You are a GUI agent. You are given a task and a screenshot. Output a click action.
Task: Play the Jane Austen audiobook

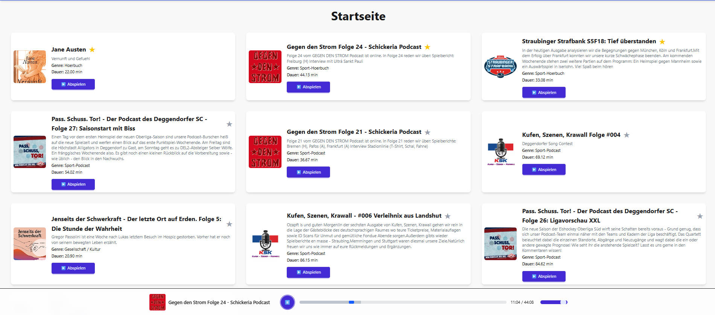(x=73, y=84)
